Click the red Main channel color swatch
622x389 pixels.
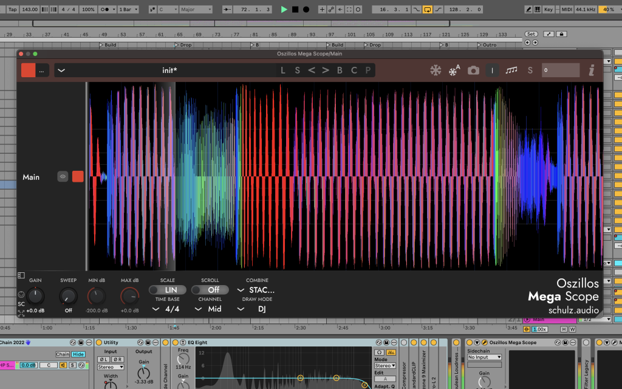(78, 177)
